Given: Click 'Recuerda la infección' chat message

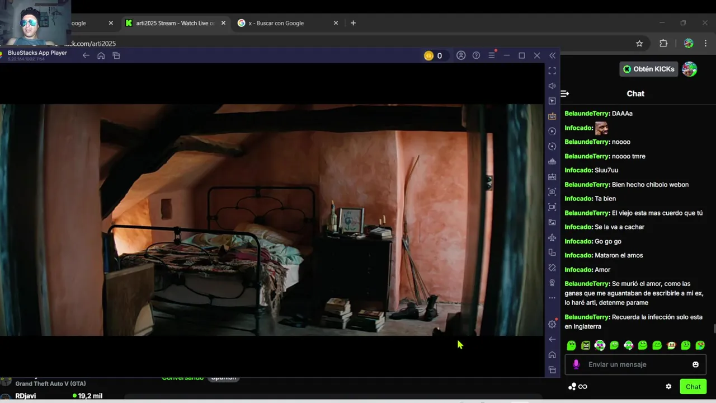Looking at the screenshot, I should tap(633, 322).
